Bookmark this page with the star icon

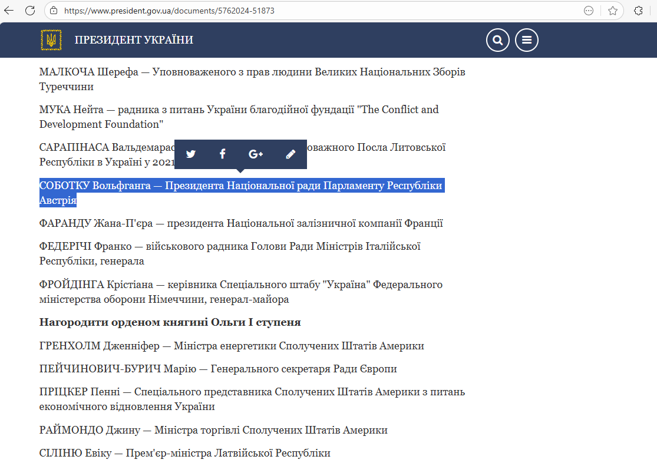coord(613,11)
